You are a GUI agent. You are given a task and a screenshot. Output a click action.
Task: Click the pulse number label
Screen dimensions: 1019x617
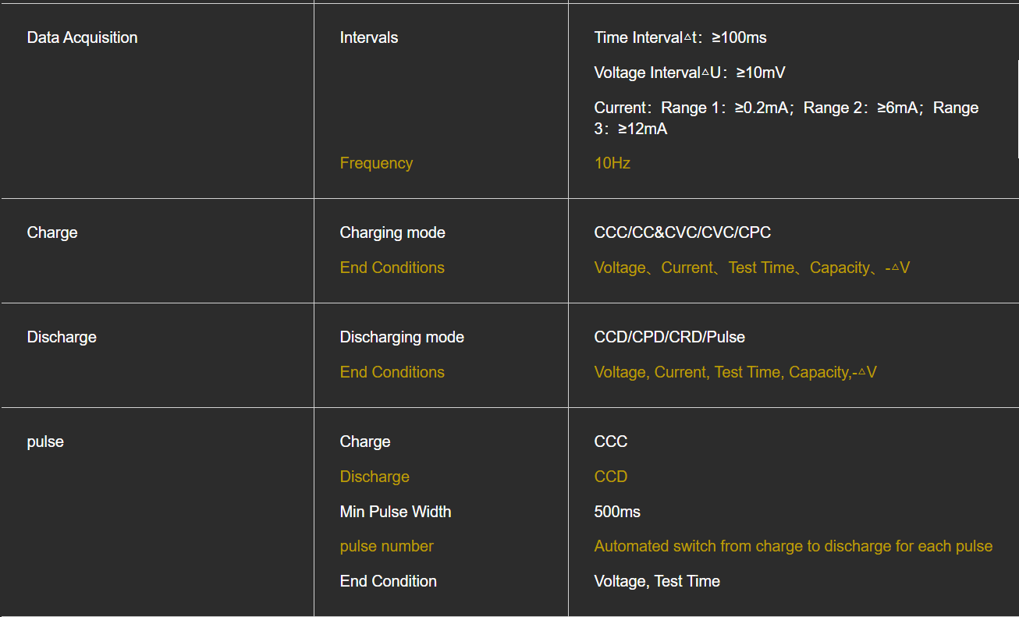386,546
